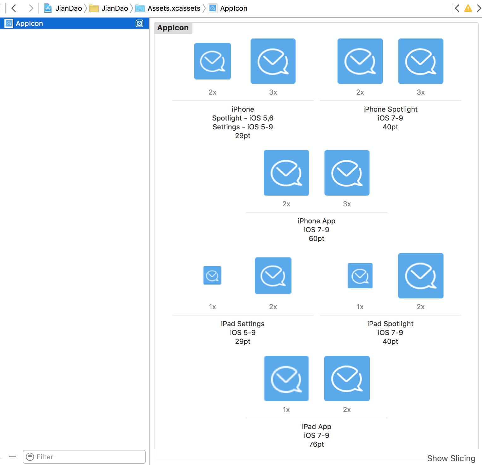This screenshot has width=482, height=465.
Task: Select iPhone App 60pt 2x icon
Action: click(x=286, y=173)
